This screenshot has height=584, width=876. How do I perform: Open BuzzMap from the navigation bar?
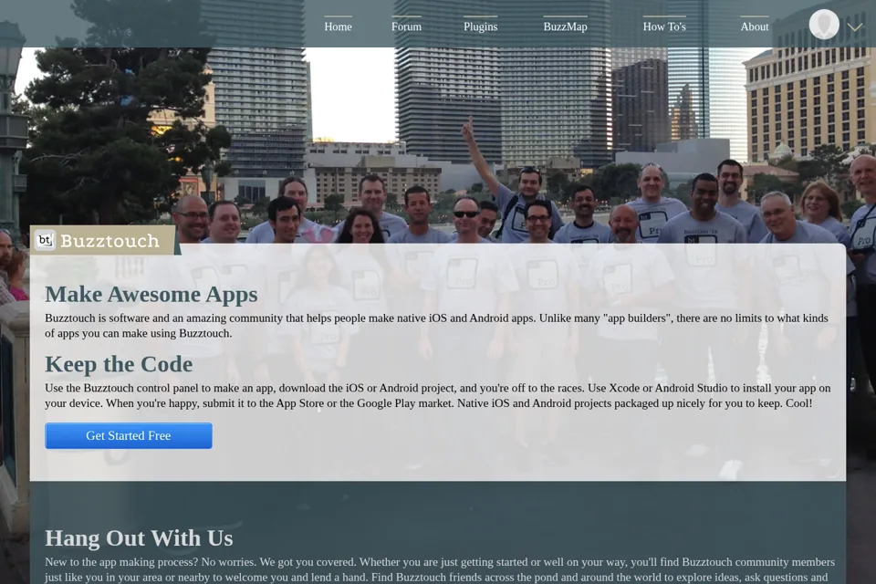click(x=566, y=26)
